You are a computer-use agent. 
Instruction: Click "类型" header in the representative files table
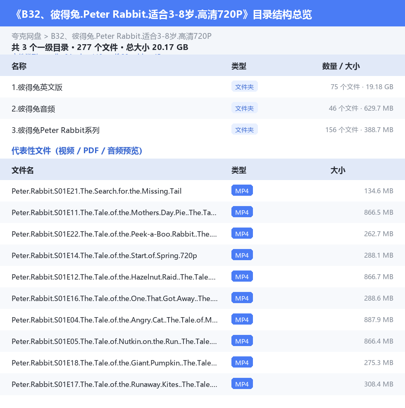(239, 170)
